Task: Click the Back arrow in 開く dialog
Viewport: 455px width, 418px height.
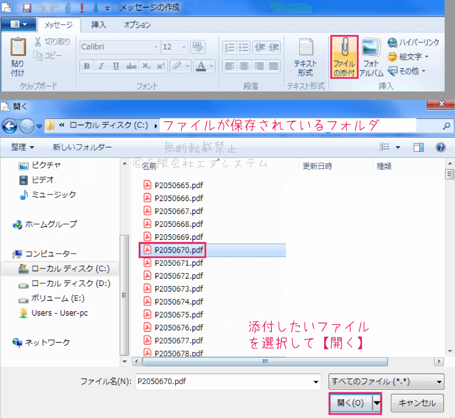Action: 9,126
